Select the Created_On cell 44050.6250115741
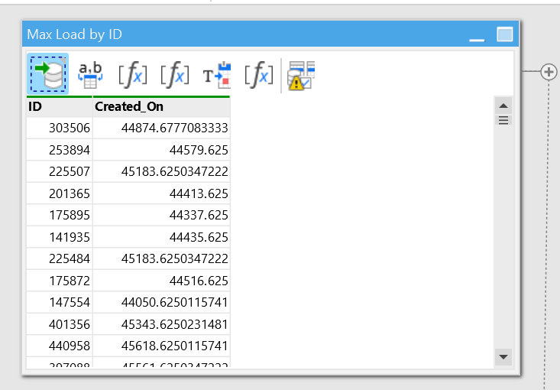The height and width of the screenshot is (390, 560). [x=160, y=303]
